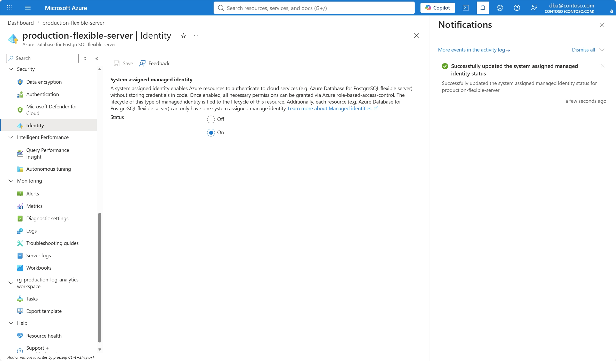The width and height of the screenshot is (616, 361).
Task: Open the Azure portal app launcher grid
Action: tap(9, 7)
